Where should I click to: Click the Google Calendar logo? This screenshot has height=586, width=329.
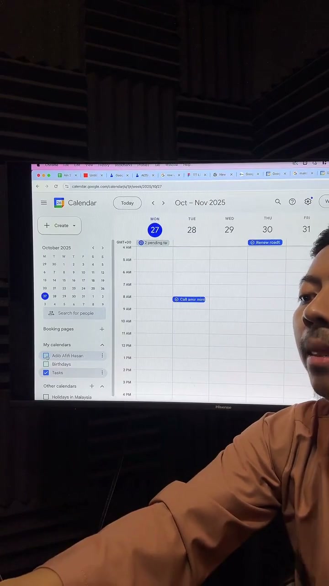click(x=59, y=203)
